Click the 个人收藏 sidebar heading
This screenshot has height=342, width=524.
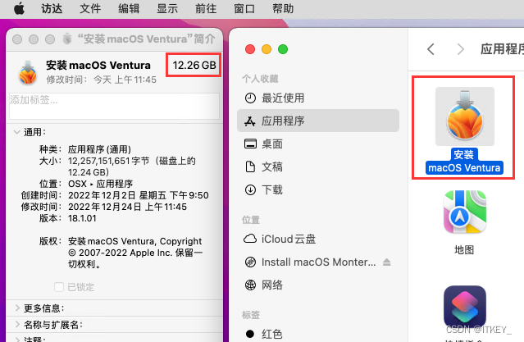260,79
